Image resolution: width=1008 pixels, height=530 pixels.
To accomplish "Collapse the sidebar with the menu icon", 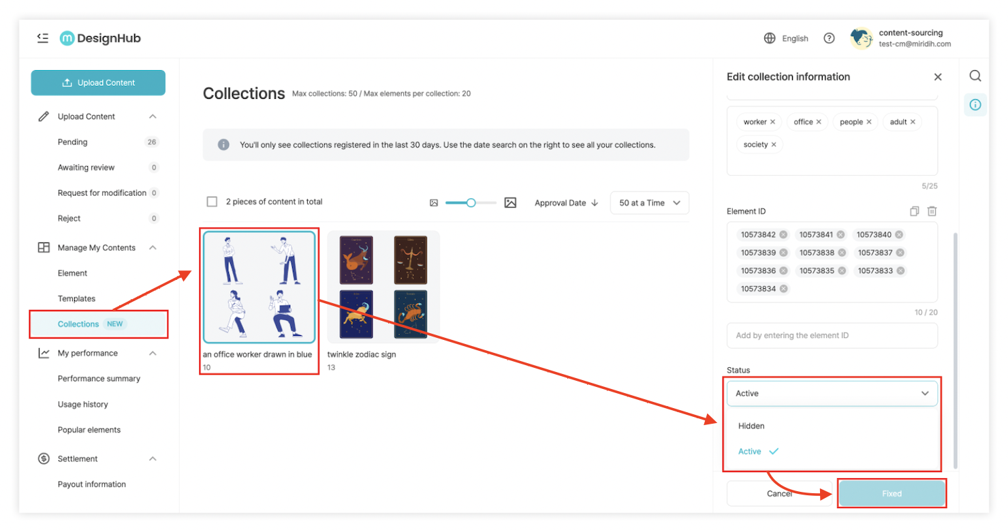I will pyautogui.click(x=43, y=38).
